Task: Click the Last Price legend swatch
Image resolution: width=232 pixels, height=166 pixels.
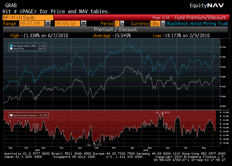Action: (x=11, y=49)
